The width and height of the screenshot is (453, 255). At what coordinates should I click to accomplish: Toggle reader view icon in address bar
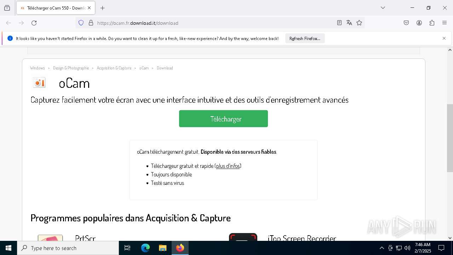(x=339, y=23)
